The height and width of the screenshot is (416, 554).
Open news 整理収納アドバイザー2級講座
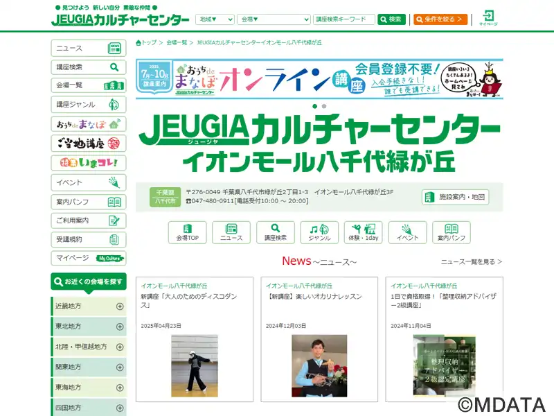pos(443,301)
